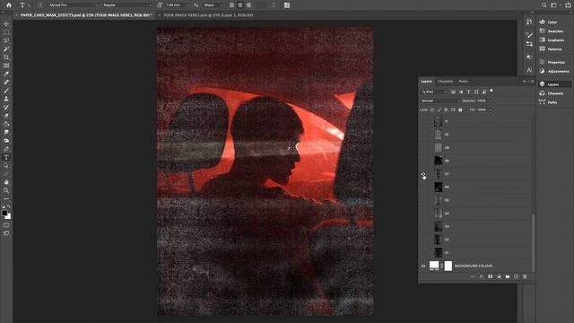
Task: Toggle lock image pixels
Action: (x=439, y=109)
